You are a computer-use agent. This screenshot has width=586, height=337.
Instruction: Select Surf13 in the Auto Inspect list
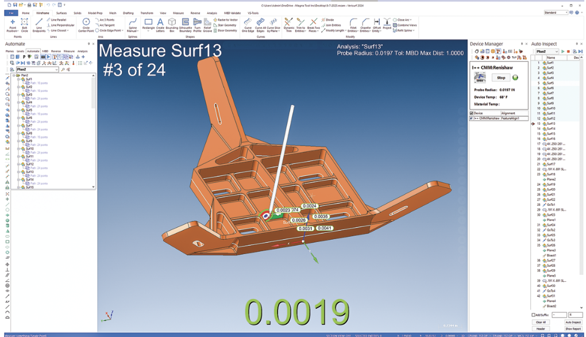[550, 124]
